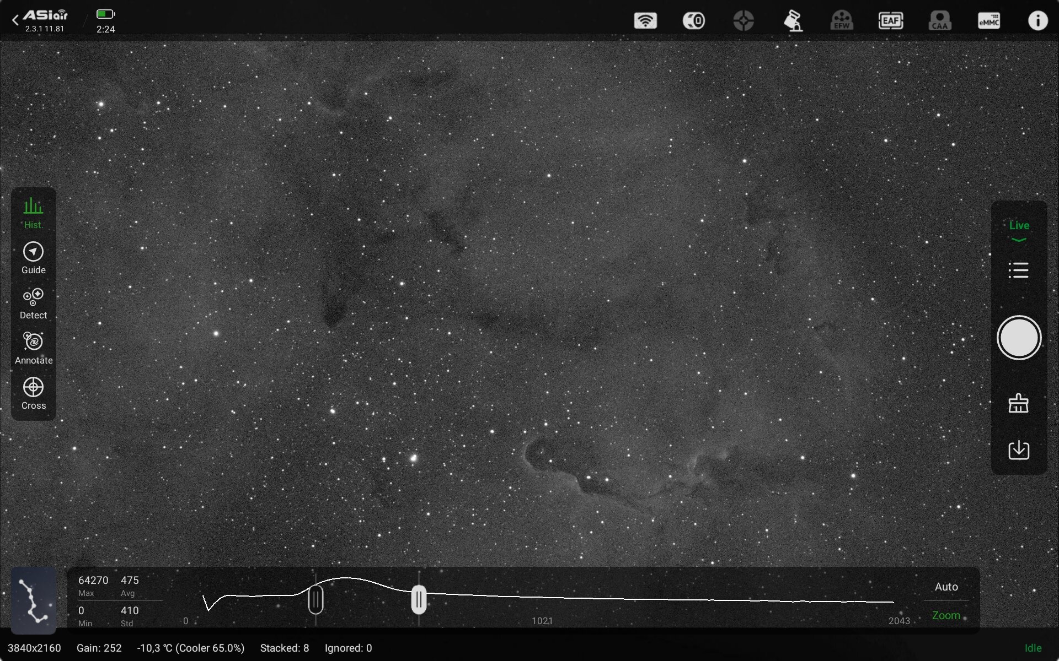Toggle the Cross crosshair overlay

[x=33, y=393]
